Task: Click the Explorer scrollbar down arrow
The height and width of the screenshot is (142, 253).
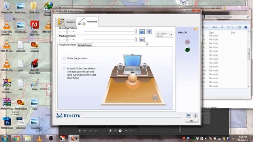Action: click(x=249, y=86)
